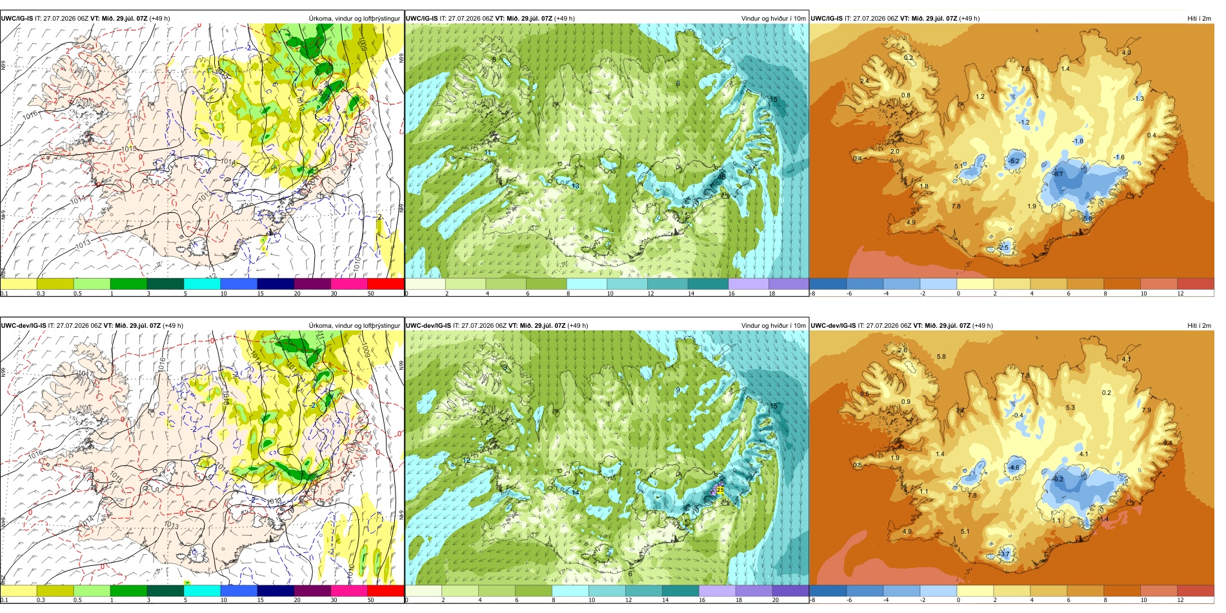The image size is (1226, 613).
Task: Click the UWC/IG-IS wind panel header with VT time
Action: click(x=490, y=18)
